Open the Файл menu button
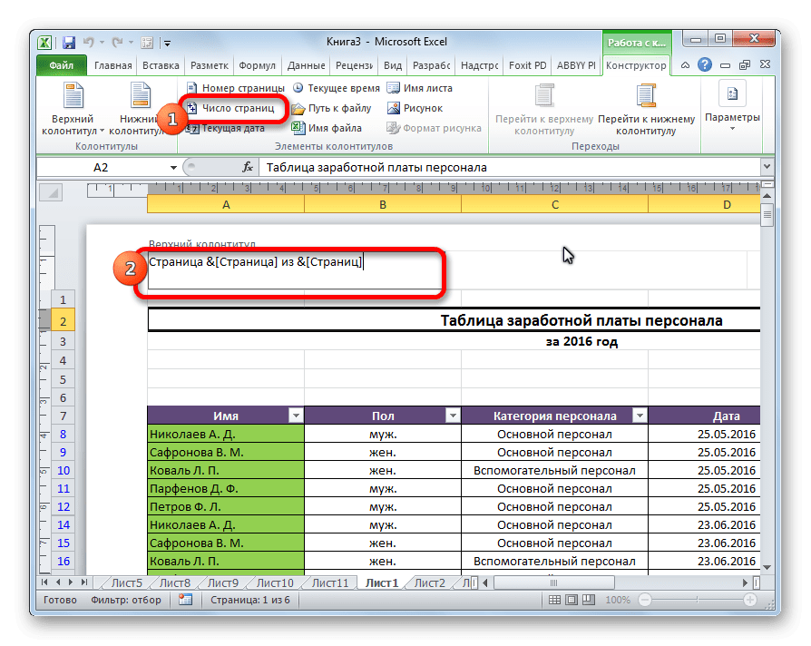 click(x=62, y=65)
